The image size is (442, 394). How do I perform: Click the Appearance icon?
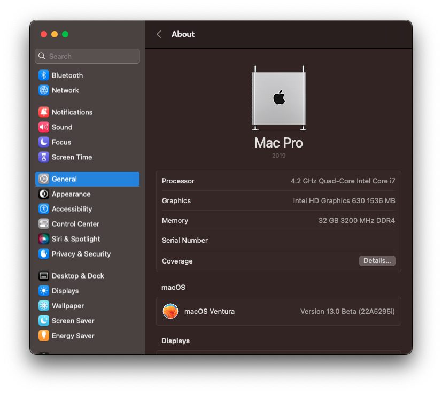pos(44,194)
